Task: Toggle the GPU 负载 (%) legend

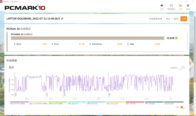Action: (135, 103)
